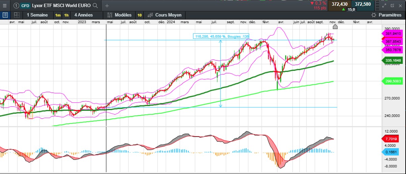
Task: Add a new chart tab with plus
Action: pyautogui.click(x=107, y=6)
